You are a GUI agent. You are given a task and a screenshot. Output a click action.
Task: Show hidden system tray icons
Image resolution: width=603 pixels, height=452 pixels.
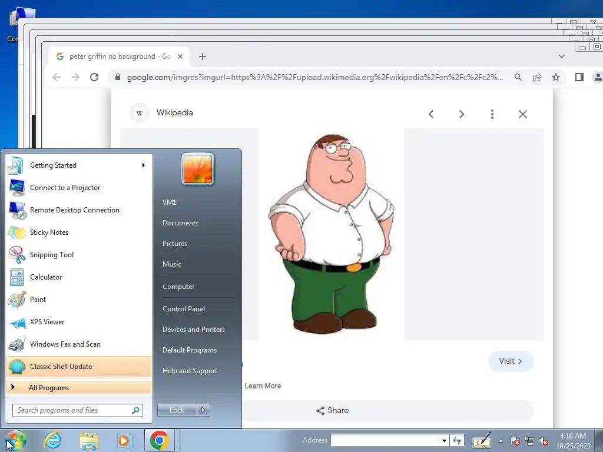[501, 441]
